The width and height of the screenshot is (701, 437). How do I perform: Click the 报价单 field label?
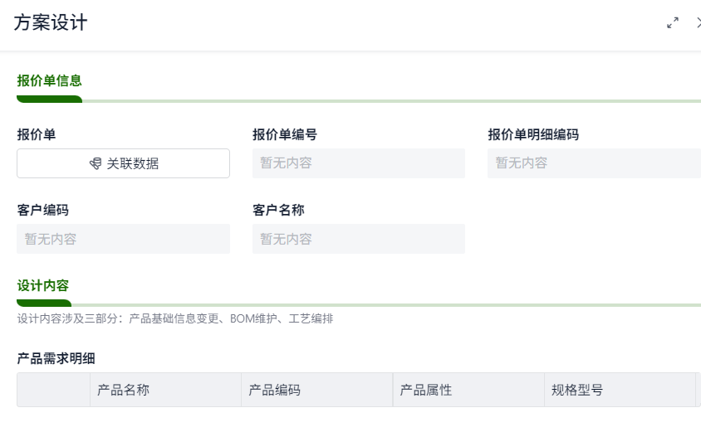tap(36, 134)
